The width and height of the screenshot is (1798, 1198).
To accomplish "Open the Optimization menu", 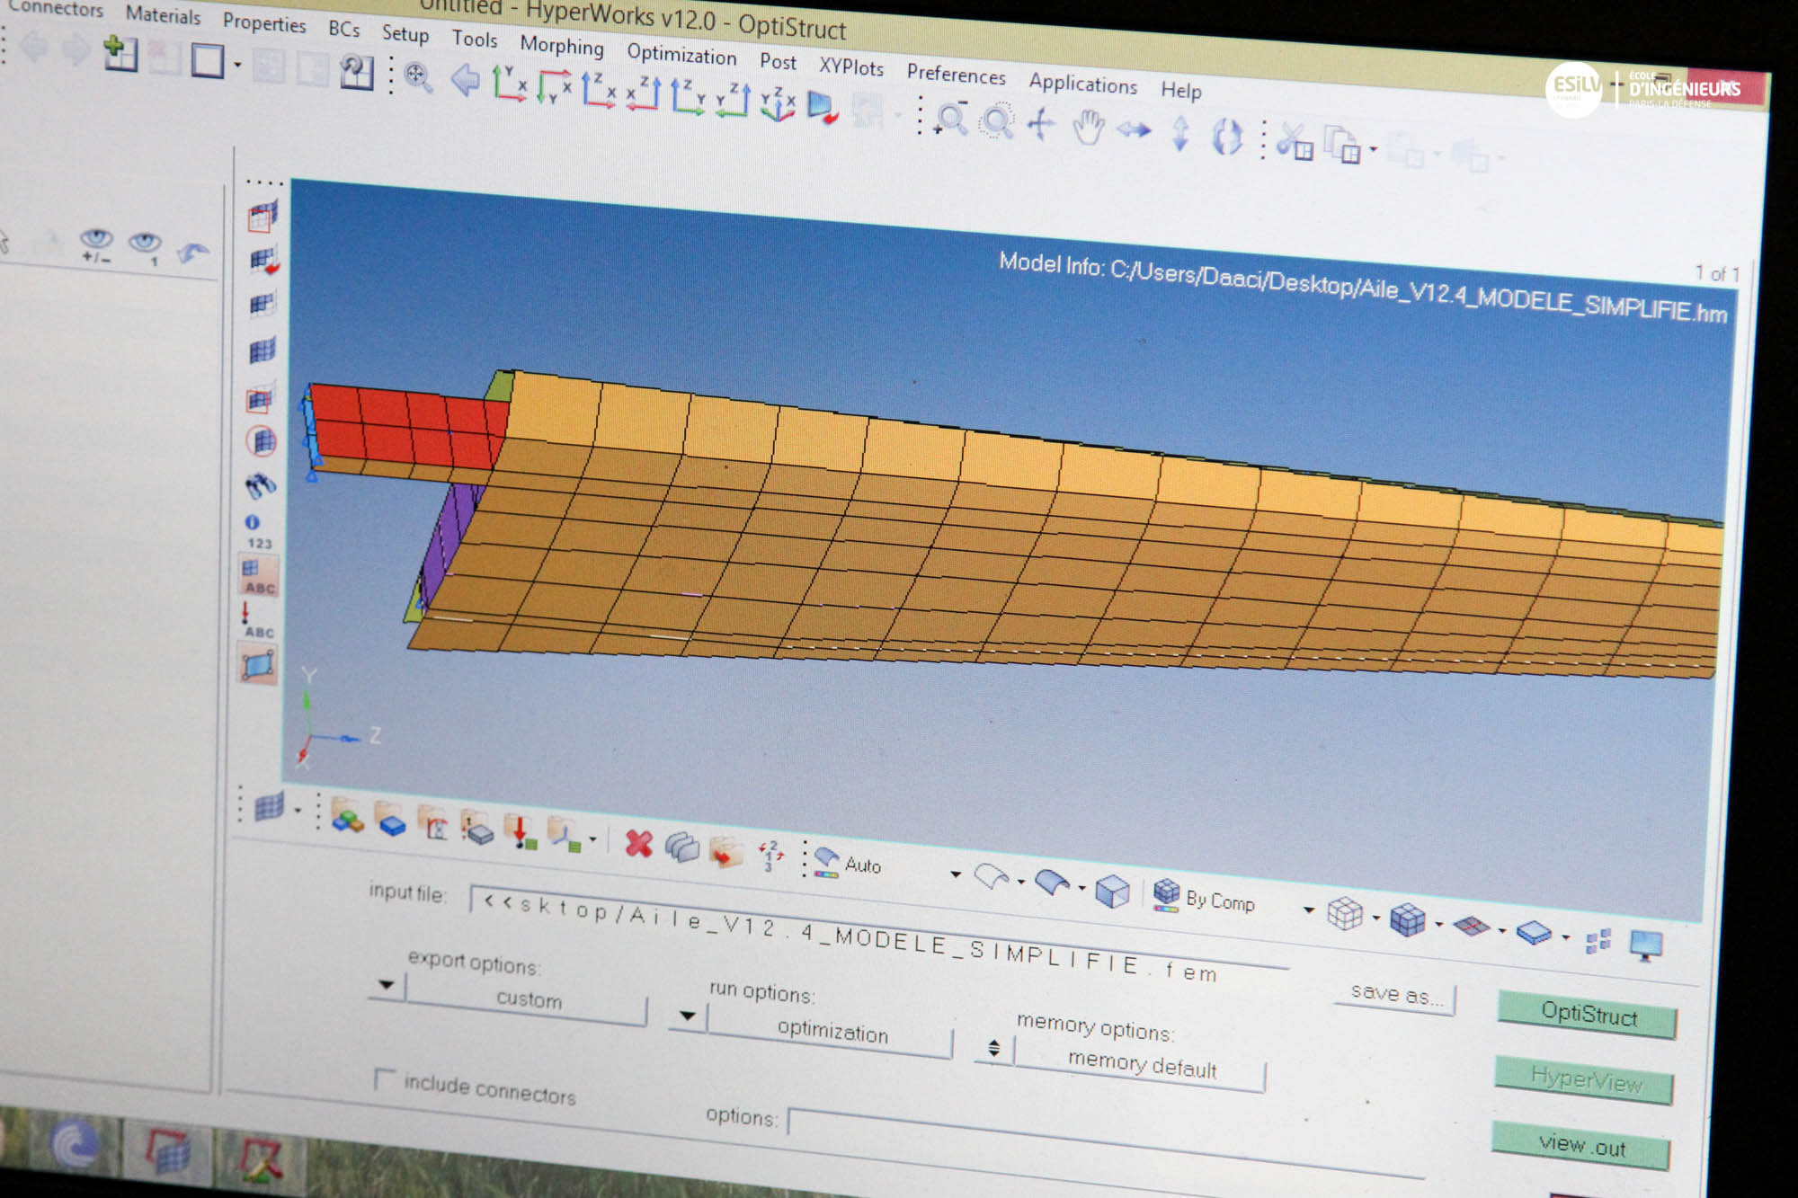I will tap(681, 55).
